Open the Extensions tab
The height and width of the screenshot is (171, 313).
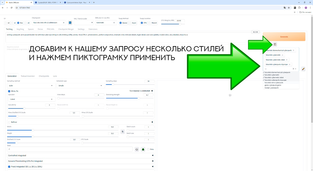[93, 29]
